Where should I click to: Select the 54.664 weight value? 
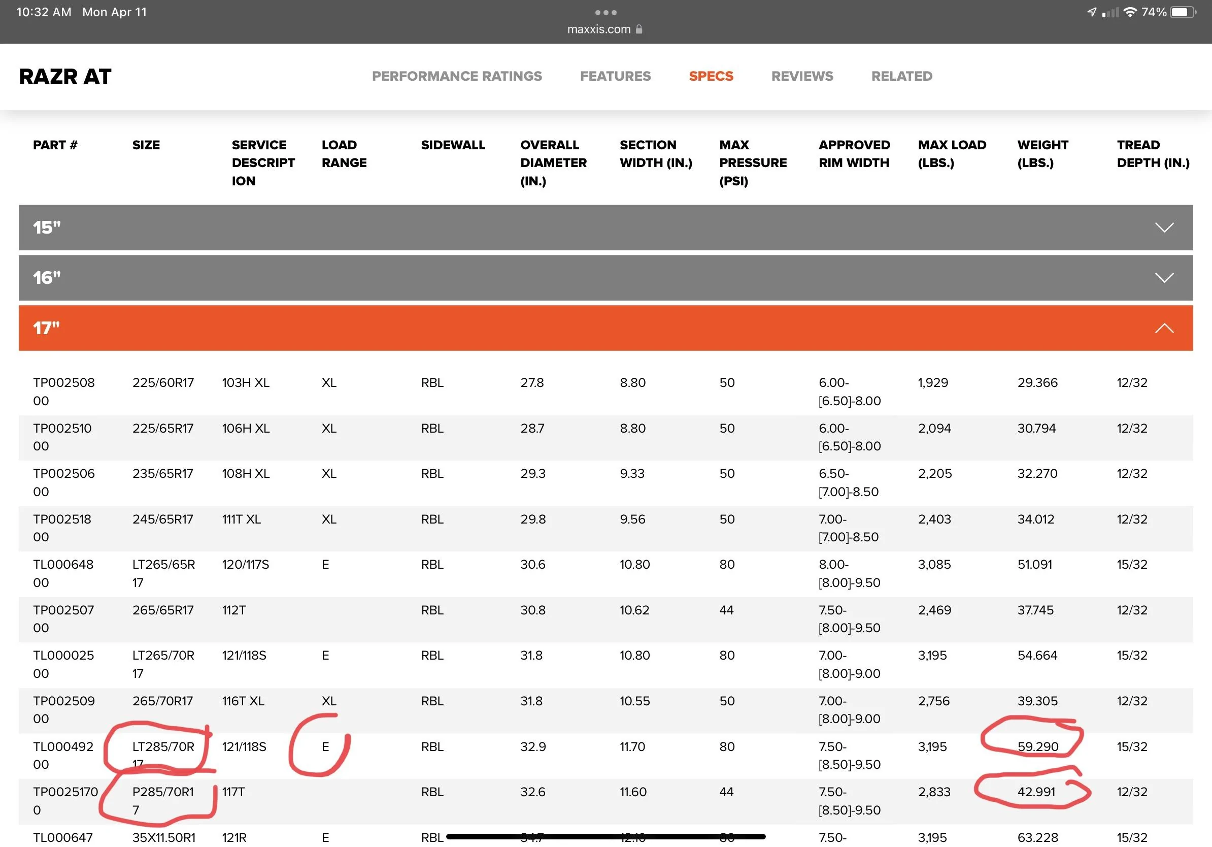pos(1037,656)
